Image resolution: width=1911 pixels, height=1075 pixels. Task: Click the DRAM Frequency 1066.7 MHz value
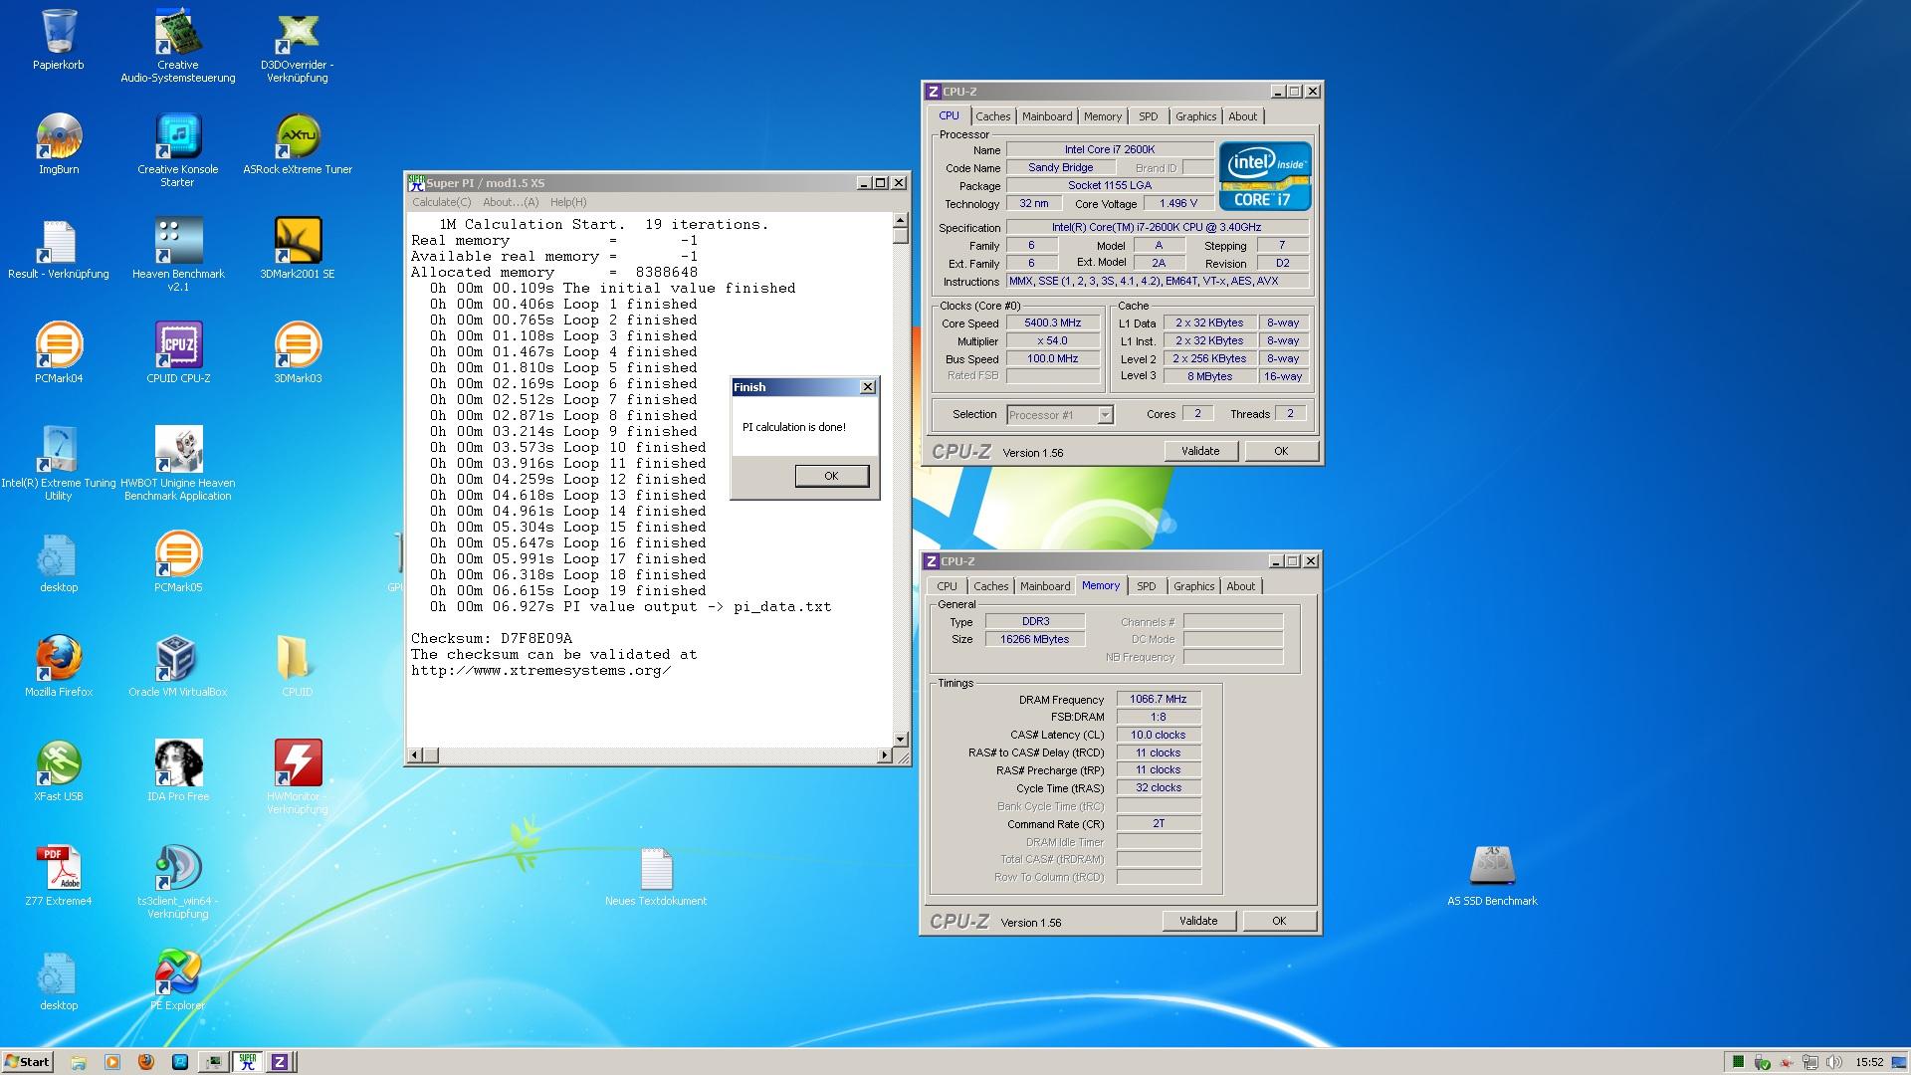1159,699
